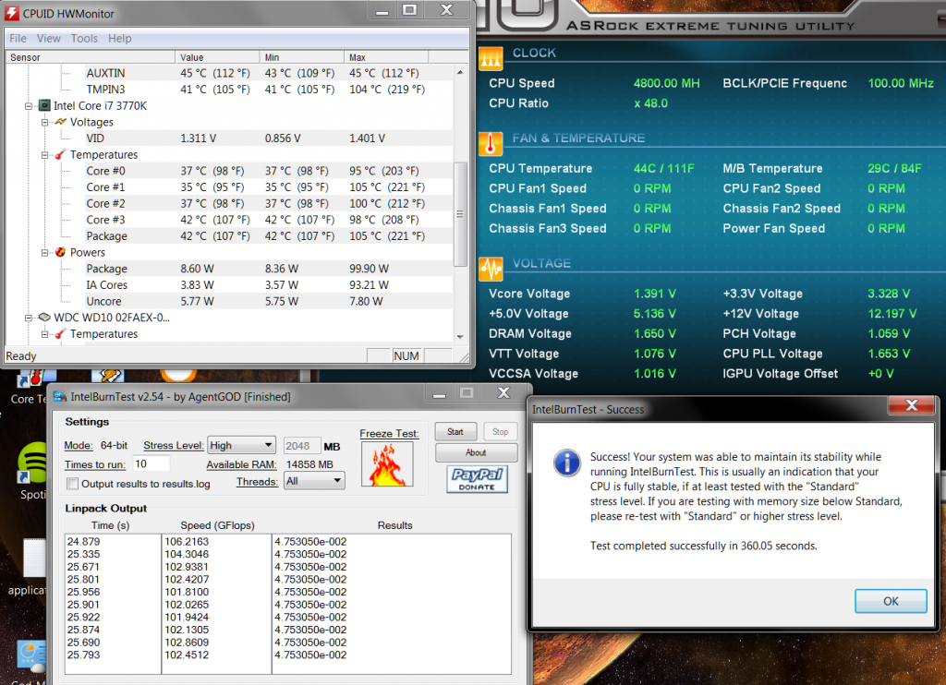
Task: Click the CLOCK section icon in ASRock utility
Action: click(x=491, y=58)
